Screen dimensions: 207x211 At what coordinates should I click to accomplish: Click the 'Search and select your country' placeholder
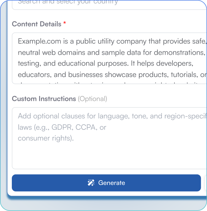[x=68, y=3]
